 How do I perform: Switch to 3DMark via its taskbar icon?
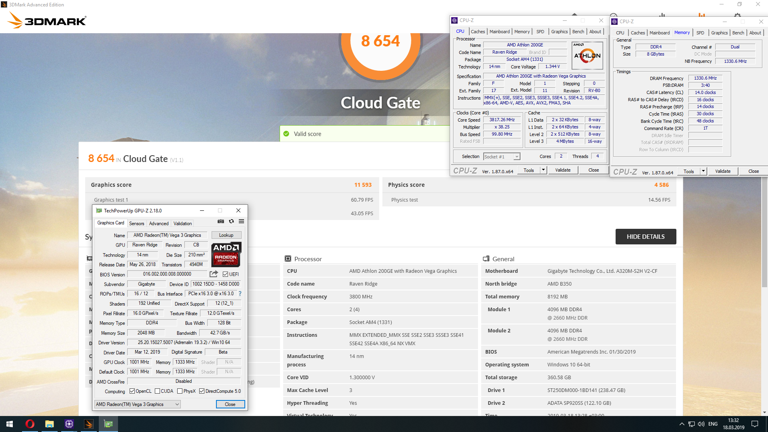pos(89,424)
